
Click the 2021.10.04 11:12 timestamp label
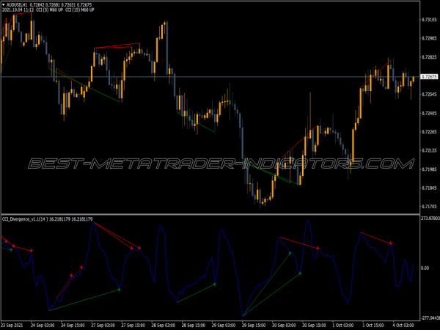click(18, 10)
